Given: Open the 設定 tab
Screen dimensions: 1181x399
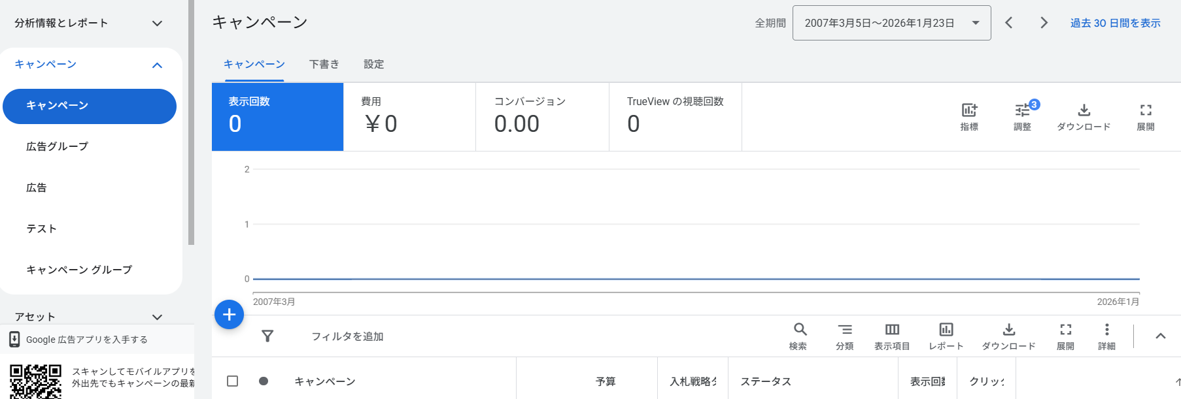Looking at the screenshot, I should pyautogui.click(x=373, y=64).
